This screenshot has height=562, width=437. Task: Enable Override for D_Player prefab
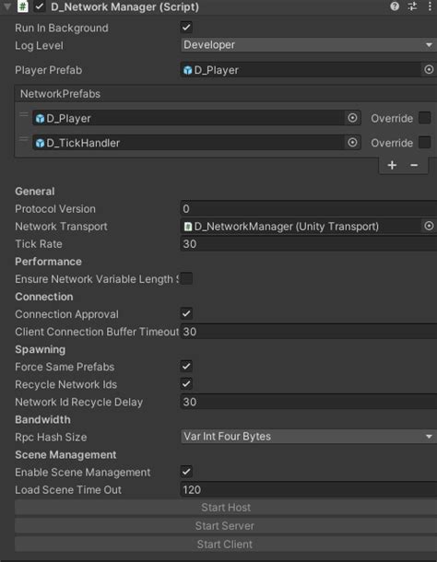pos(425,118)
